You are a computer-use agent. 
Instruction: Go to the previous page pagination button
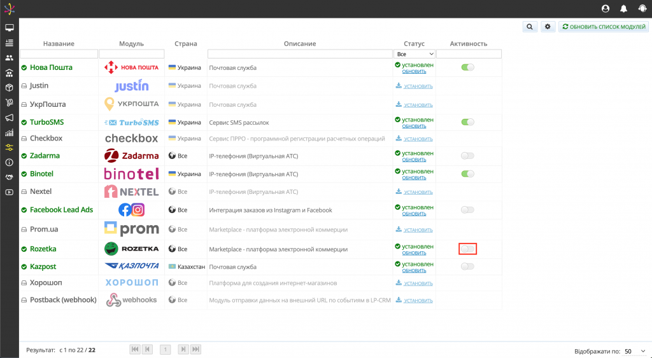[147, 349]
